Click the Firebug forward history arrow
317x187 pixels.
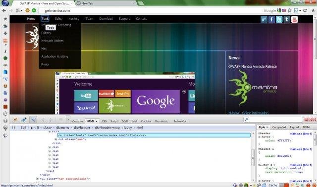pyautogui.click(x=51, y=120)
